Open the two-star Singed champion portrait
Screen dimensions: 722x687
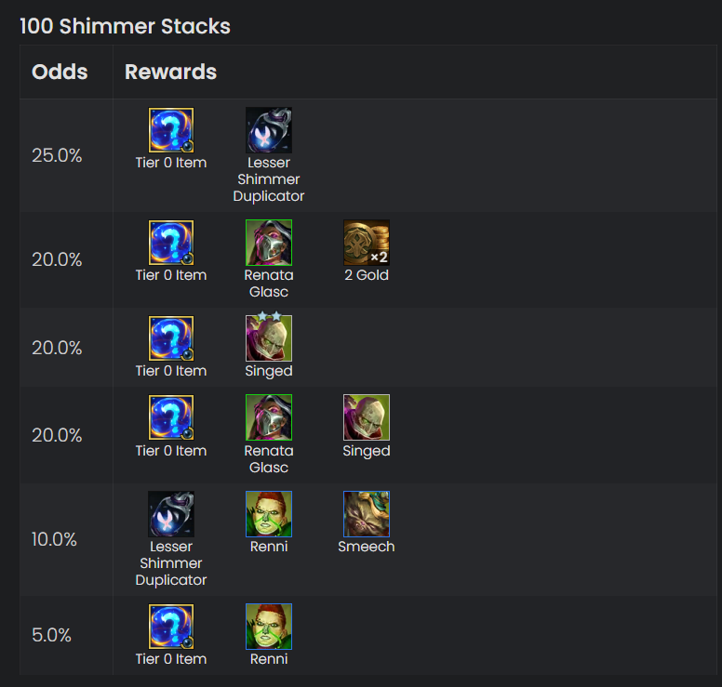269,338
